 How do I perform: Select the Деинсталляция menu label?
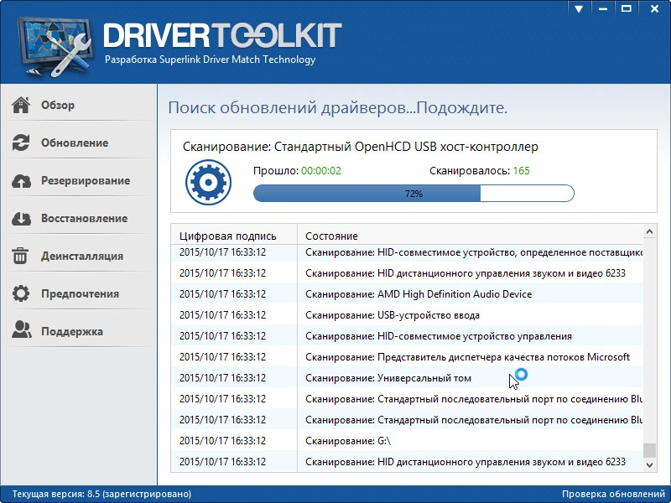click(82, 257)
